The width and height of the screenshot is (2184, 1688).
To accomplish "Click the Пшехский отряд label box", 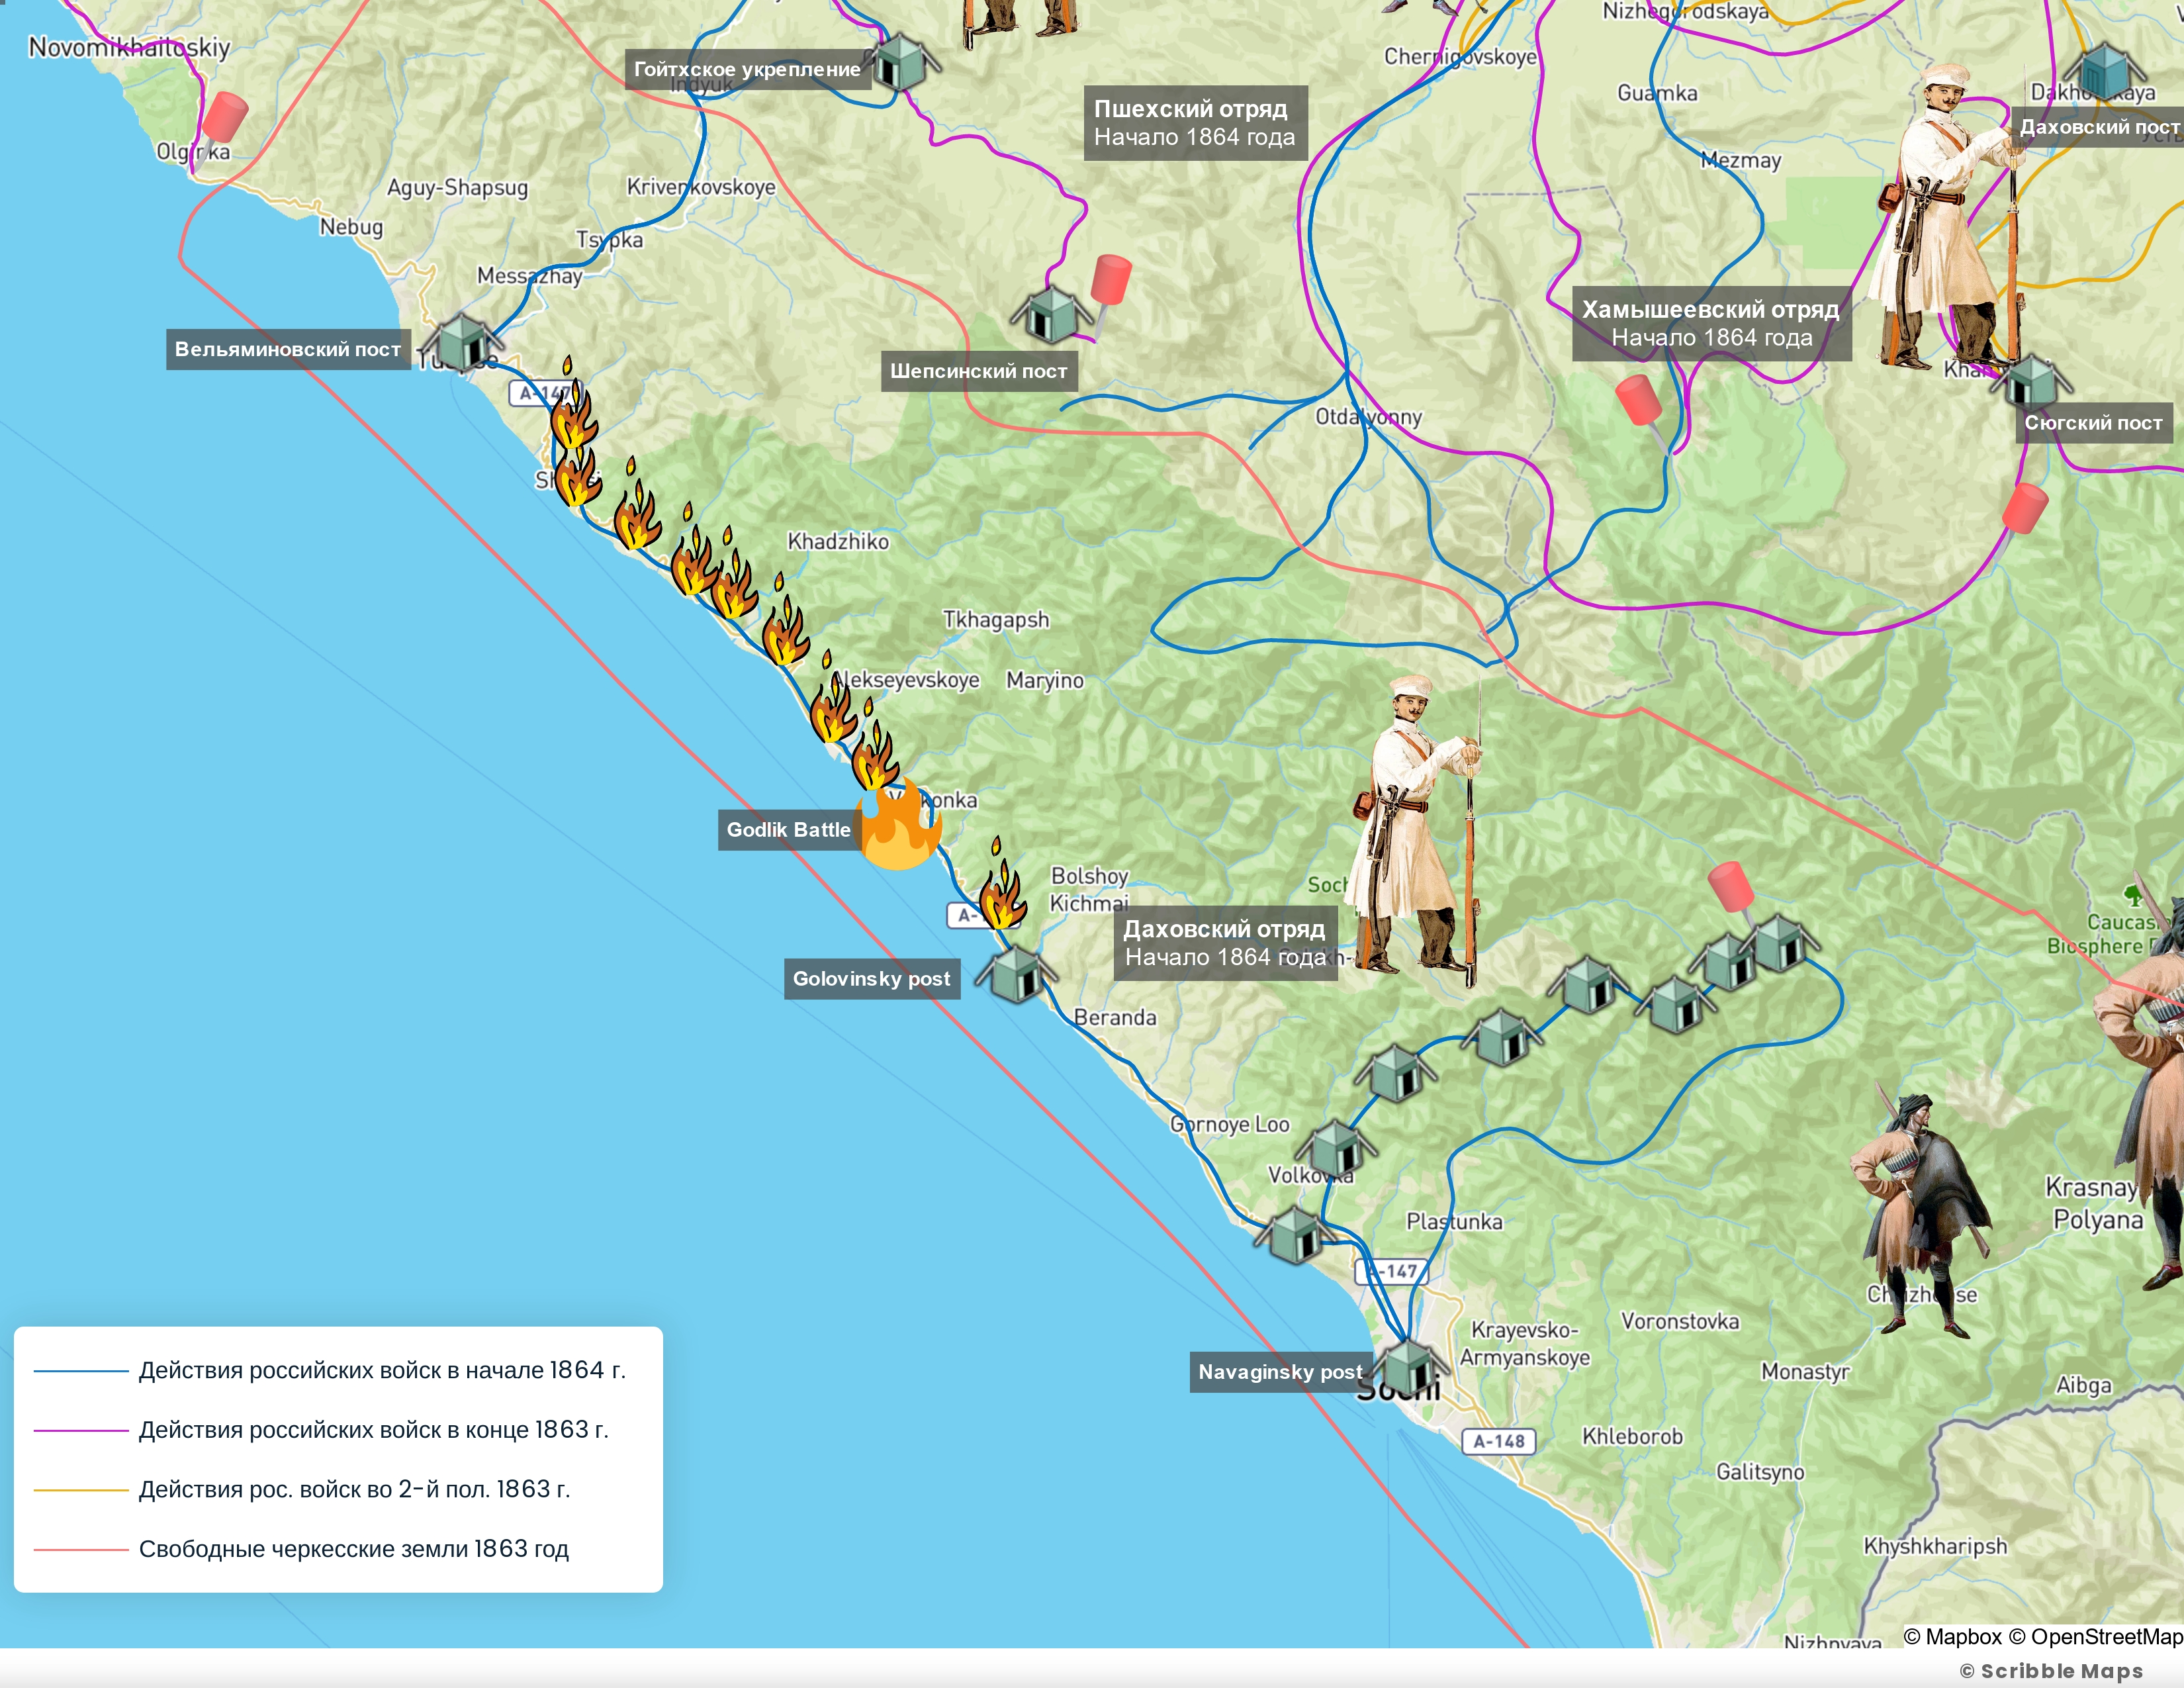I will 1195,123.
